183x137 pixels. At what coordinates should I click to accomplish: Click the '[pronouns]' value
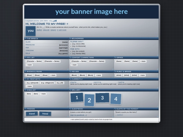pyautogui.click(x=63, y=45)
